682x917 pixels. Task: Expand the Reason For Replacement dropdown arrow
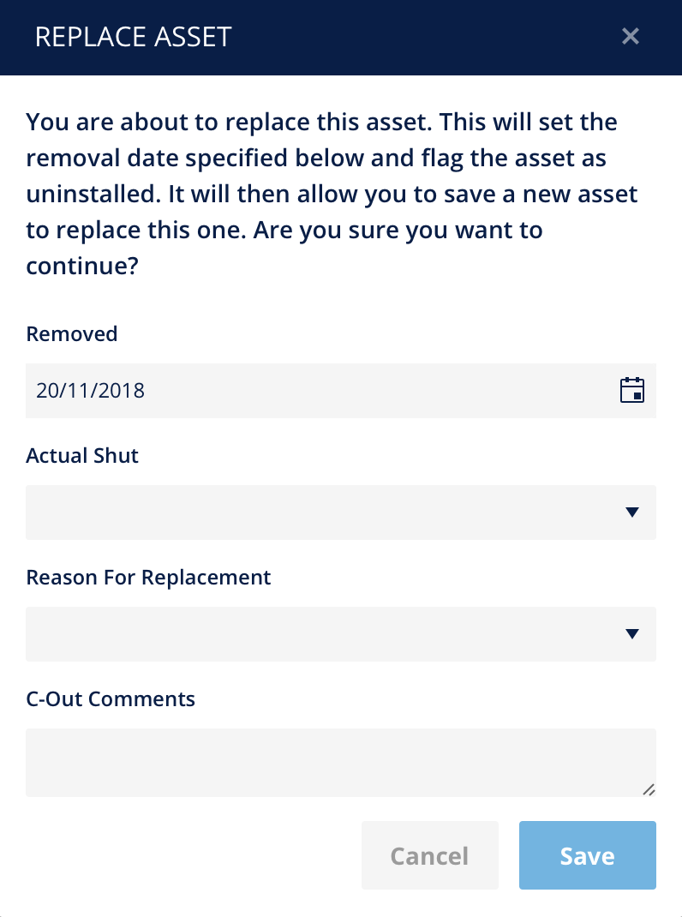tap(631, 634)
